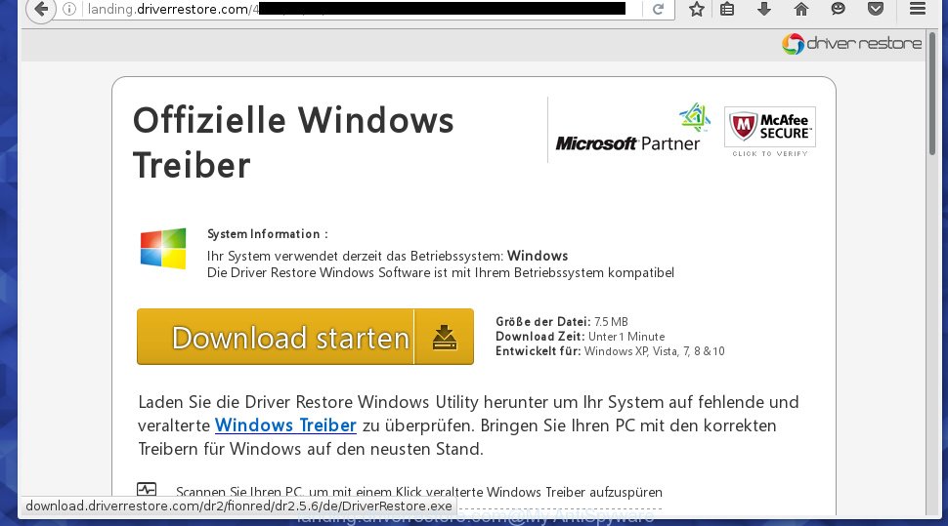
Task: Open the site info icon in address bar
Action: [x=69, y=9]
